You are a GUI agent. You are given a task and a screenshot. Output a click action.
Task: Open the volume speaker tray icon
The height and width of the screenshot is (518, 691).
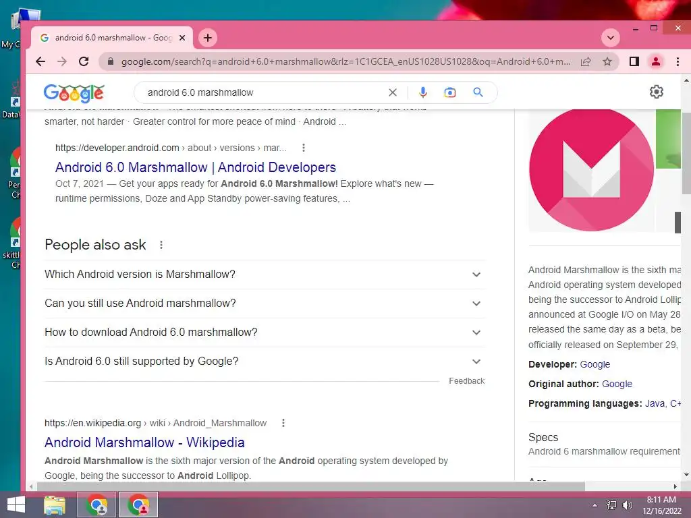click(627, 505)
